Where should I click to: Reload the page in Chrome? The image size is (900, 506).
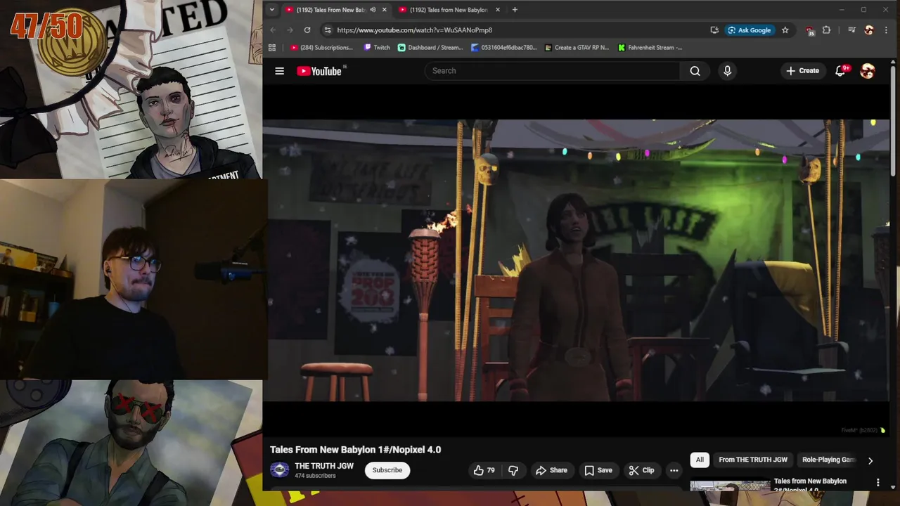pos(307,30)
